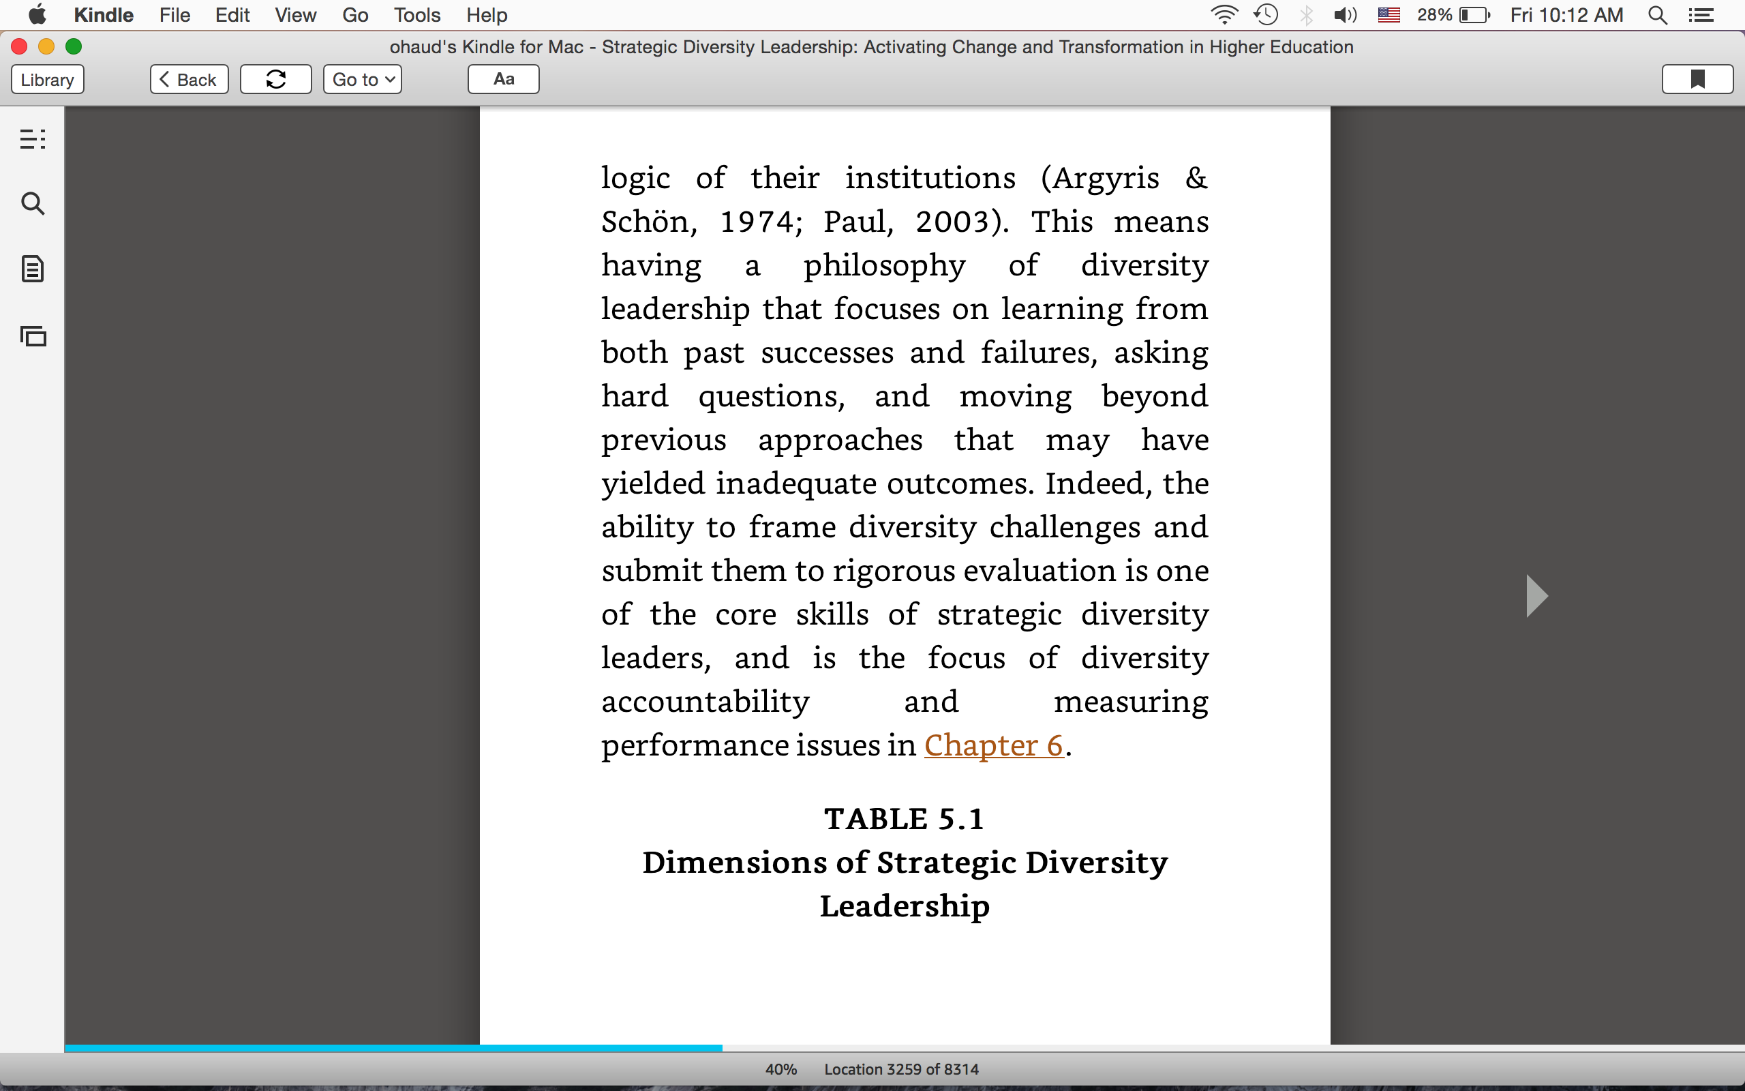
Task: Open the Aa font settings button
Action: [x=503, y=79]
